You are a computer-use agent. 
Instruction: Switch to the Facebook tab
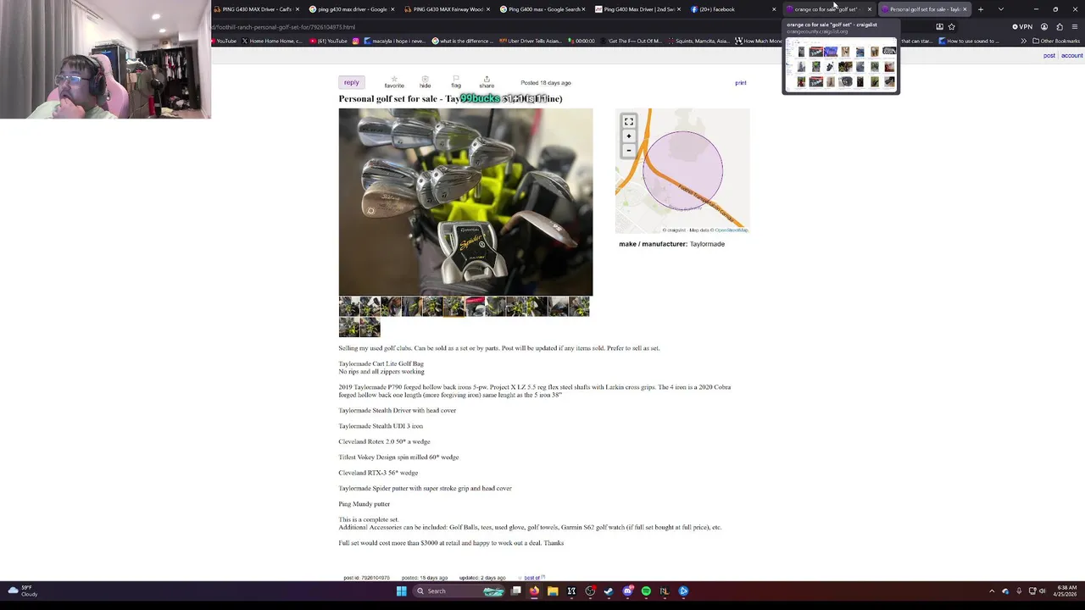point(733,9)
